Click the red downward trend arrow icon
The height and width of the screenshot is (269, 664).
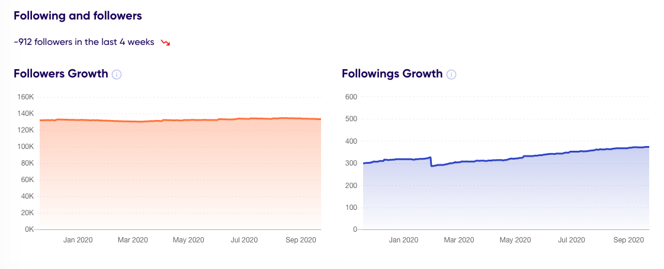coord(165,43)
